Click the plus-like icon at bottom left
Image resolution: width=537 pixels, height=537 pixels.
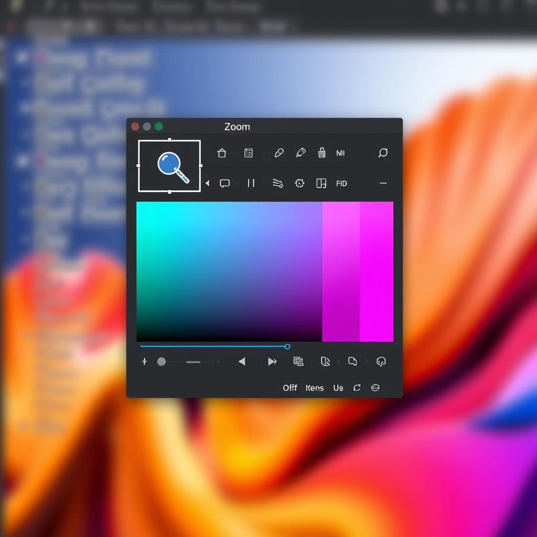(x=145, y=361)
